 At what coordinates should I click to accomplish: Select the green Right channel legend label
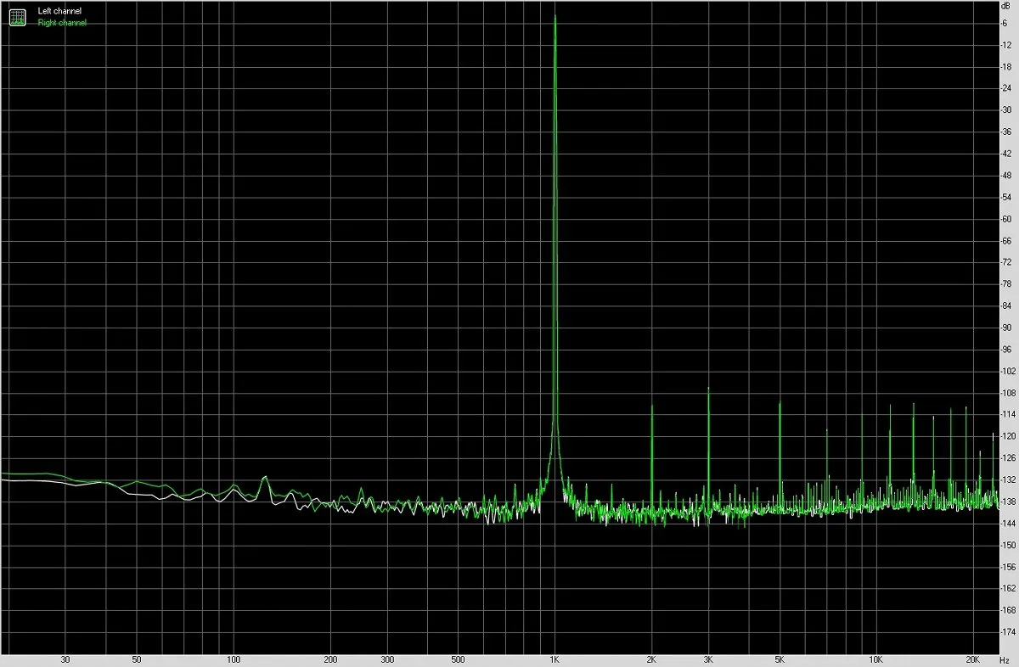point(62,23)
